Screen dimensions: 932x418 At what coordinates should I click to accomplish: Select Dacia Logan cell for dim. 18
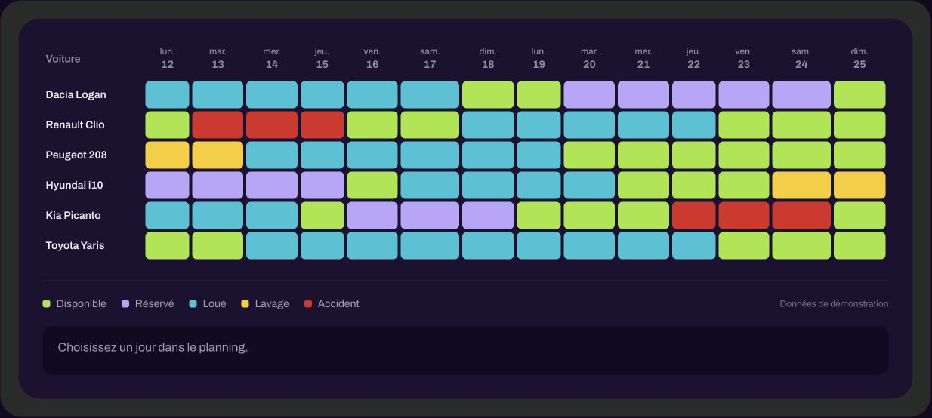click(488, 95)
